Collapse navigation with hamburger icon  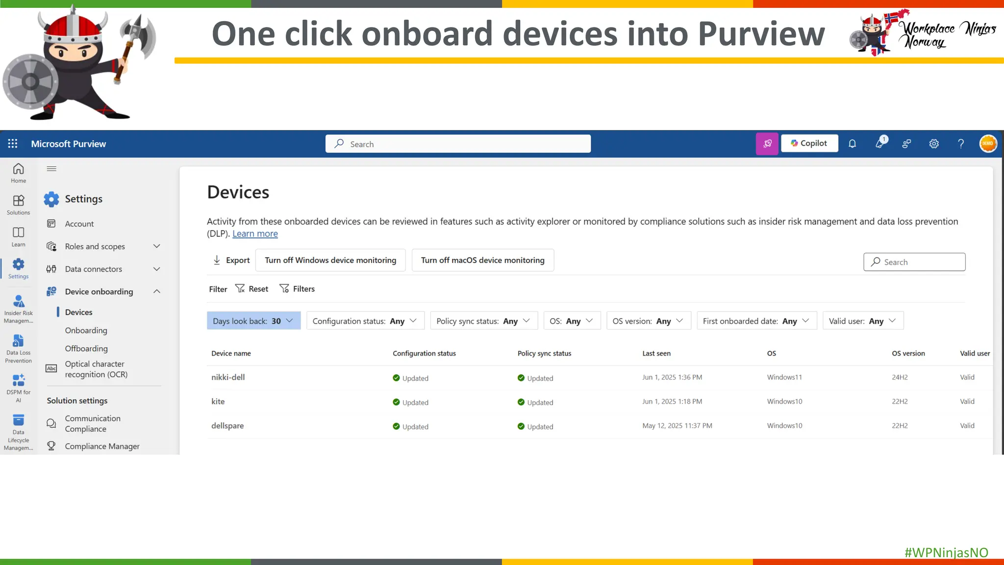[x=51, y=169]
